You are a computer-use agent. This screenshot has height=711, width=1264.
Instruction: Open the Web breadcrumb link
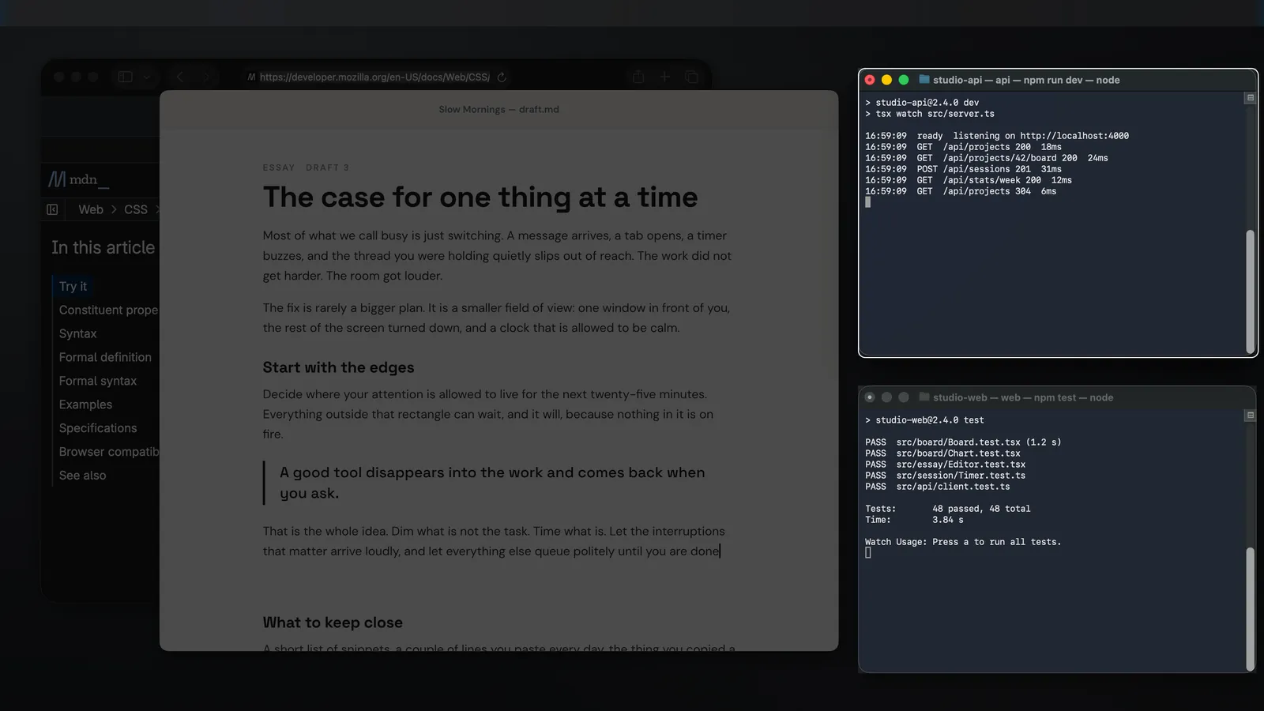coord(91,209)
